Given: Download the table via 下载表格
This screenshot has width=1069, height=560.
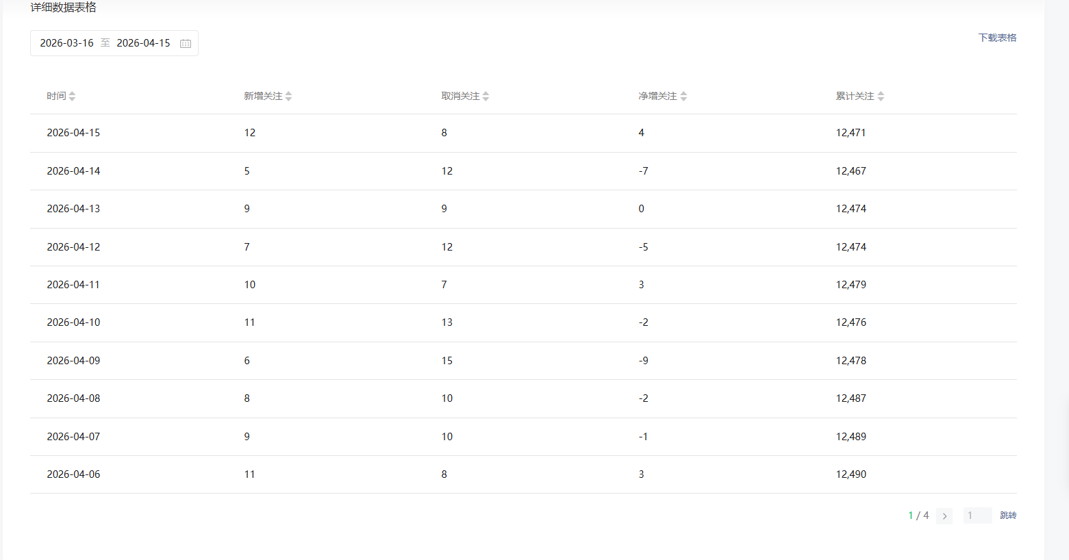Looking at the screenshot, I should [x=997, y=38].
